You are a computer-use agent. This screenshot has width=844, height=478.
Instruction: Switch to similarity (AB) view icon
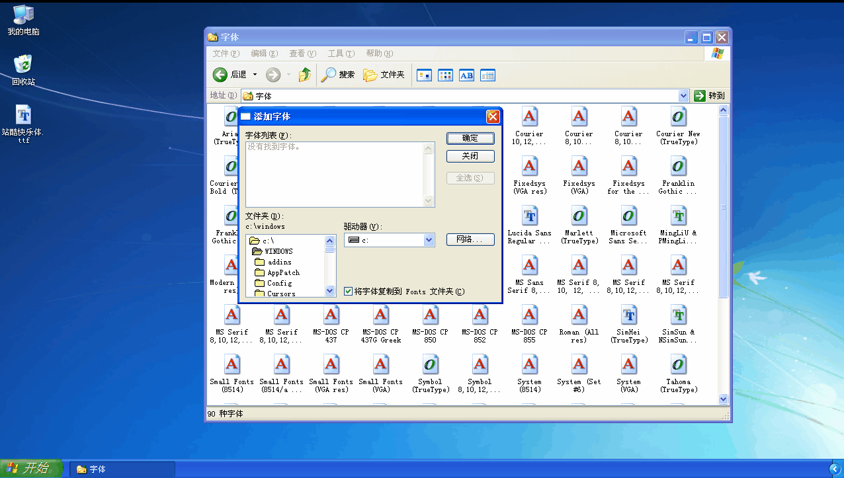(466, 75)
